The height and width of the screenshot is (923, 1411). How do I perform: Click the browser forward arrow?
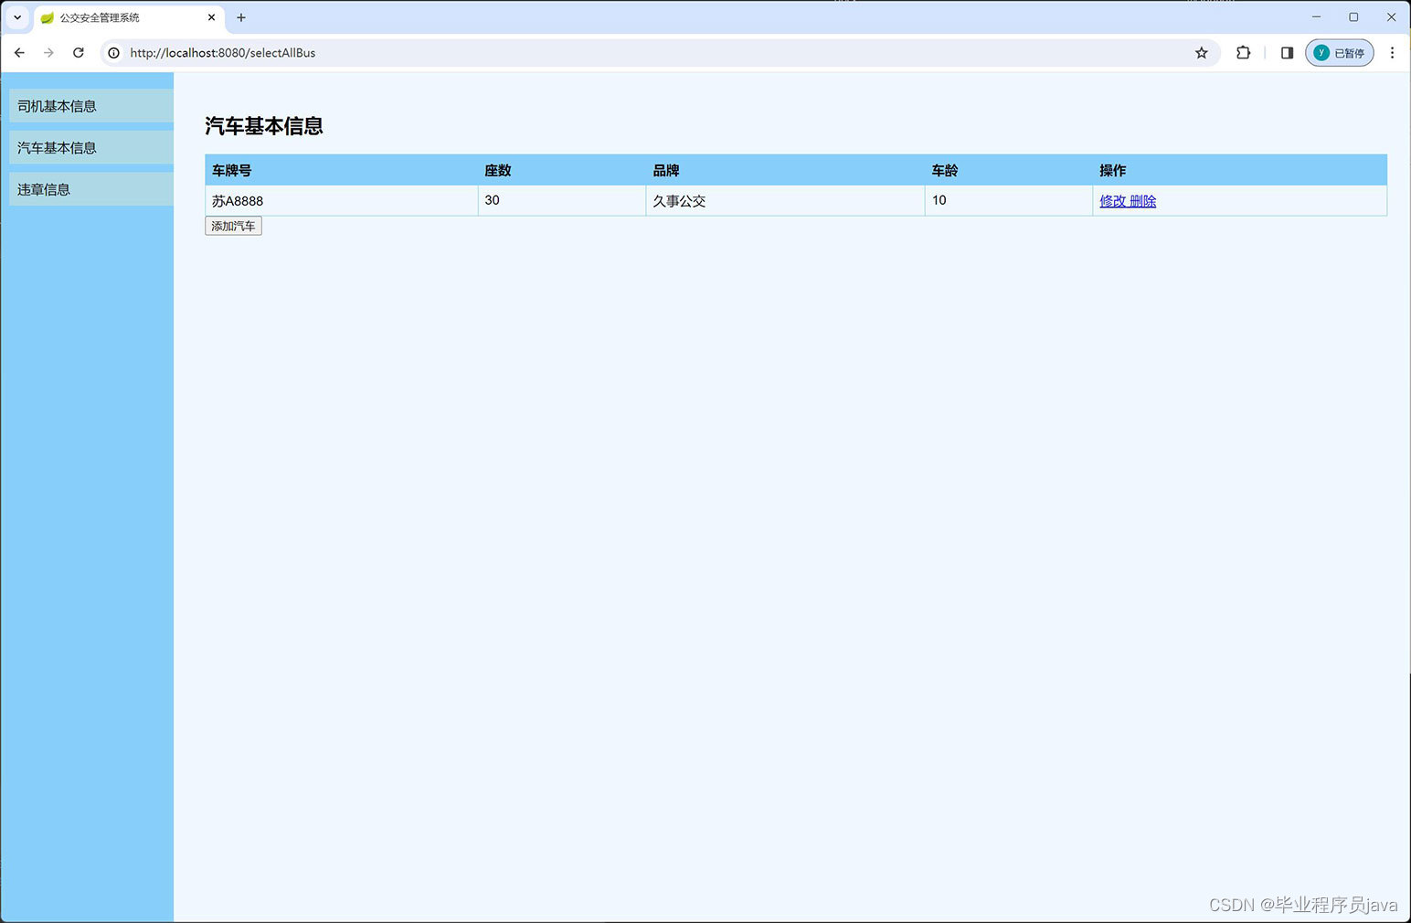tap(48, 53)
